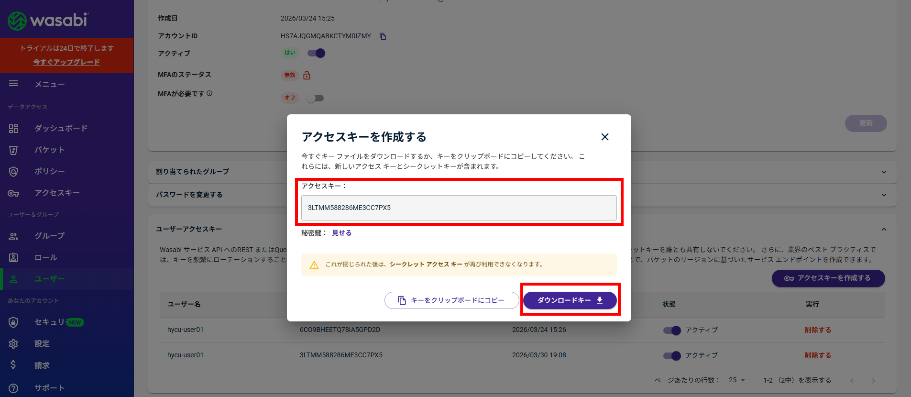Click the access key text field
Viewport: 911px width, 397px height.
click(x=459, y=208)
